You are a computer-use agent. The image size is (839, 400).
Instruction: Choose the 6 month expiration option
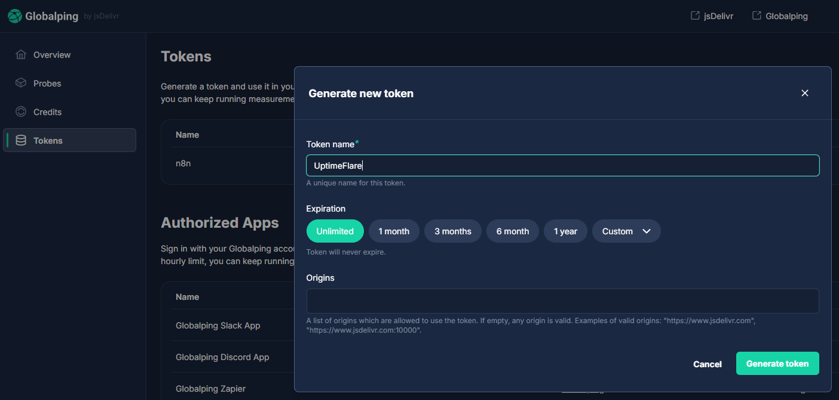click(512, 231)
